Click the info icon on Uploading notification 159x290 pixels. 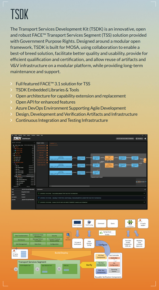39,198
